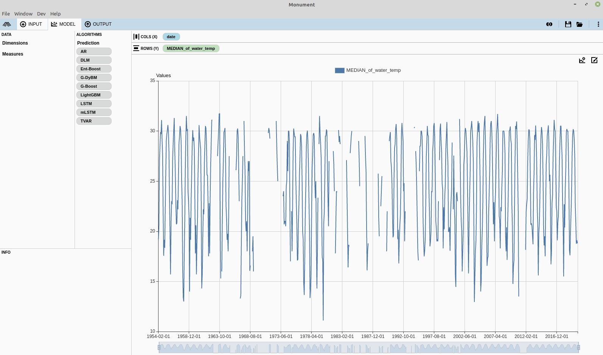This screenshot has height=355, width=603.
Task: Select the LightGBM algorithm
Action: (94, 95)
